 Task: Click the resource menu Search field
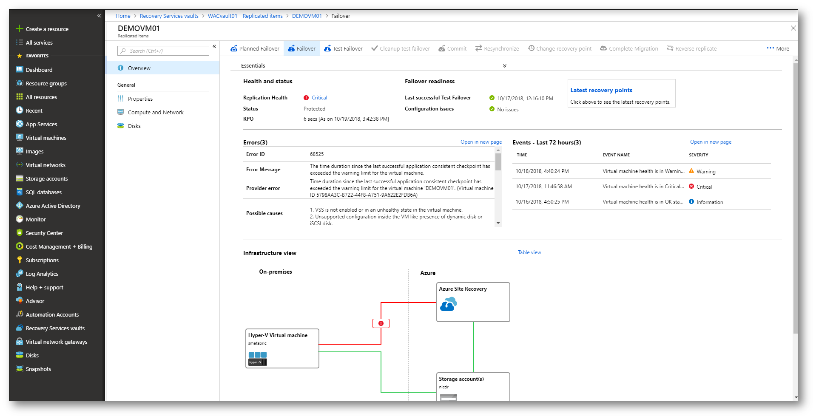pyautogui.click(x=163, y=51)
